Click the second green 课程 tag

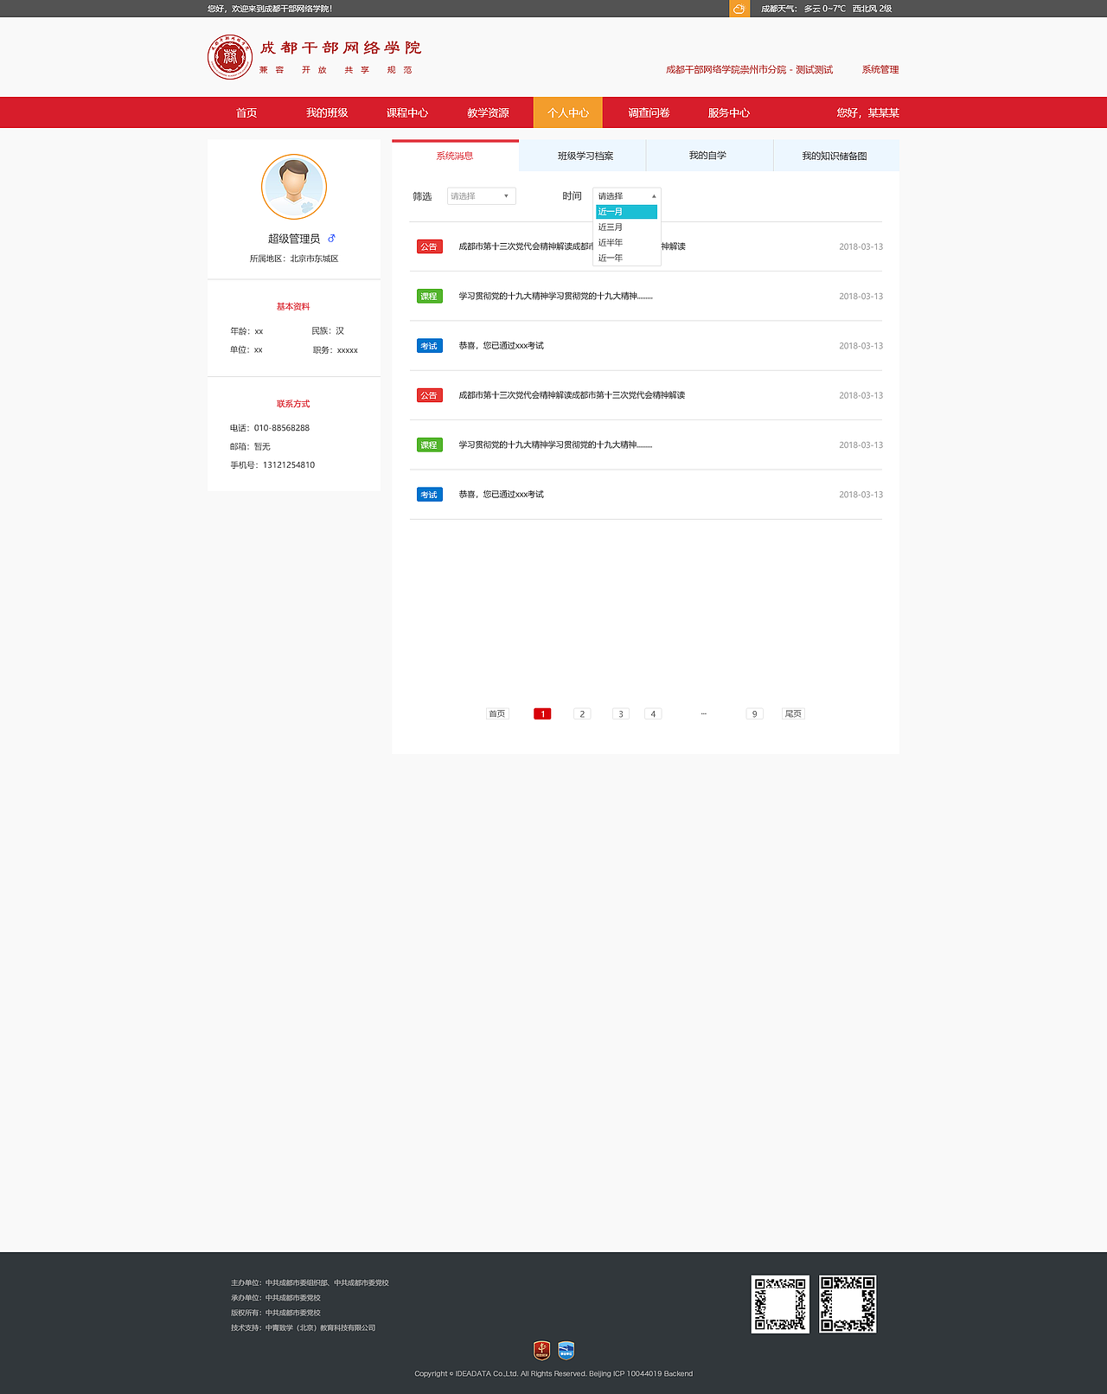point(429,444)
